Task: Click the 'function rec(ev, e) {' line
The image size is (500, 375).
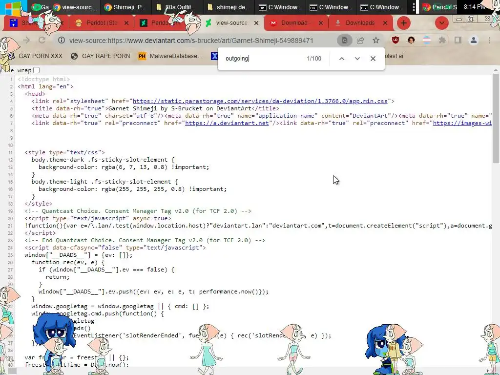Action: (x=68, y=262)
